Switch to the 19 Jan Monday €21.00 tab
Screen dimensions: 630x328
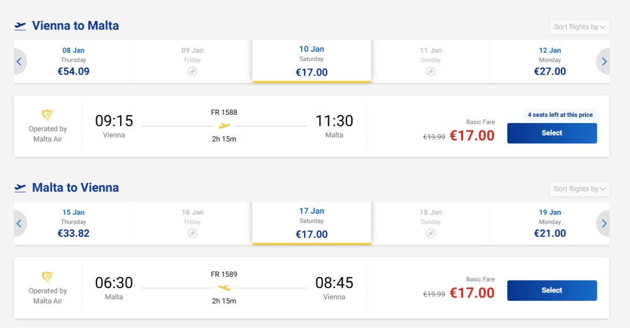550,223
